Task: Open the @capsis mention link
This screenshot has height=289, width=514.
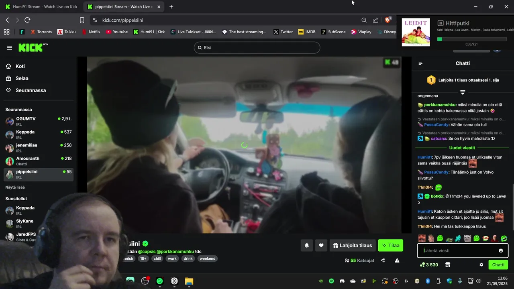Action: 147,251
